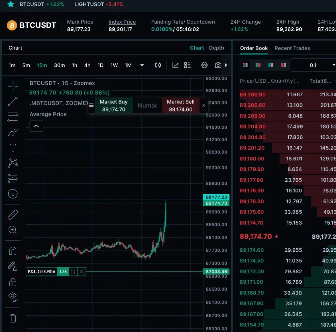Click the toolbar scroll-right arrow
The height and width of the screenshot is (332, 336).
pyautogui.click(x=226, y=65)
